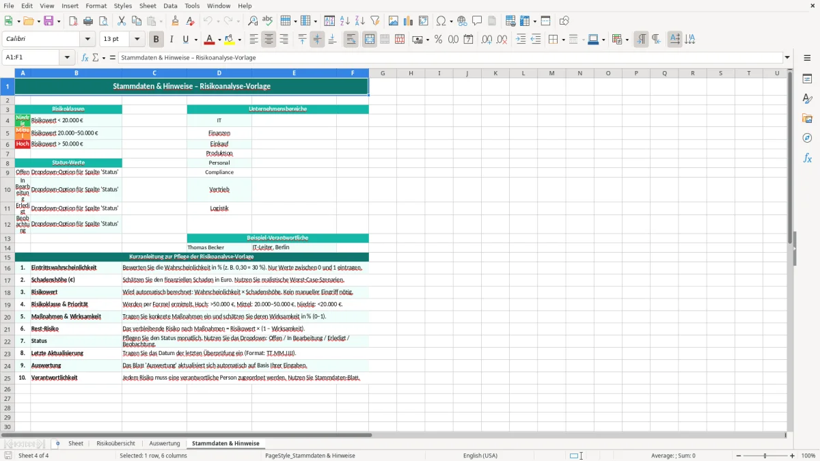Insert an image via toolbar icon
This screenshot has width=820, height=461.
coord(394,21)
